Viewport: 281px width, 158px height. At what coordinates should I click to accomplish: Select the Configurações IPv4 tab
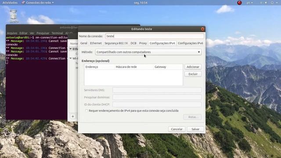tap(162, 43)
